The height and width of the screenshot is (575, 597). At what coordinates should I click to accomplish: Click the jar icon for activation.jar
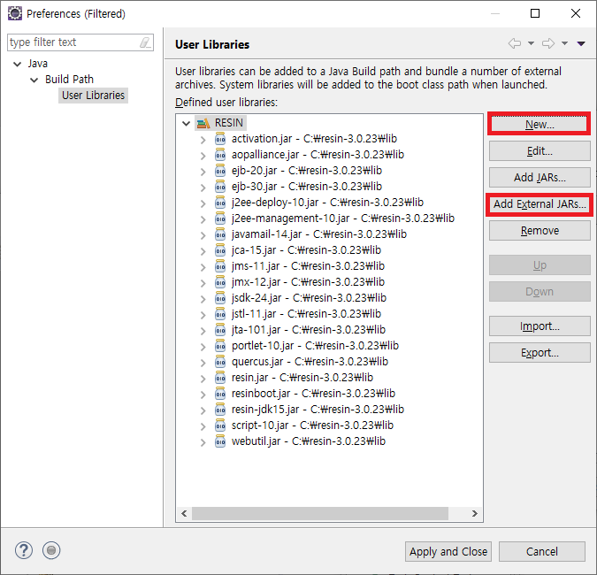click(x=220, y=139)
